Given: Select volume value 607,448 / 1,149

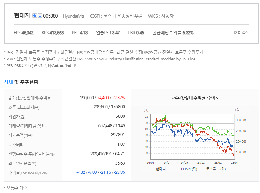Looking at the screenshot, I should point(112,126).
